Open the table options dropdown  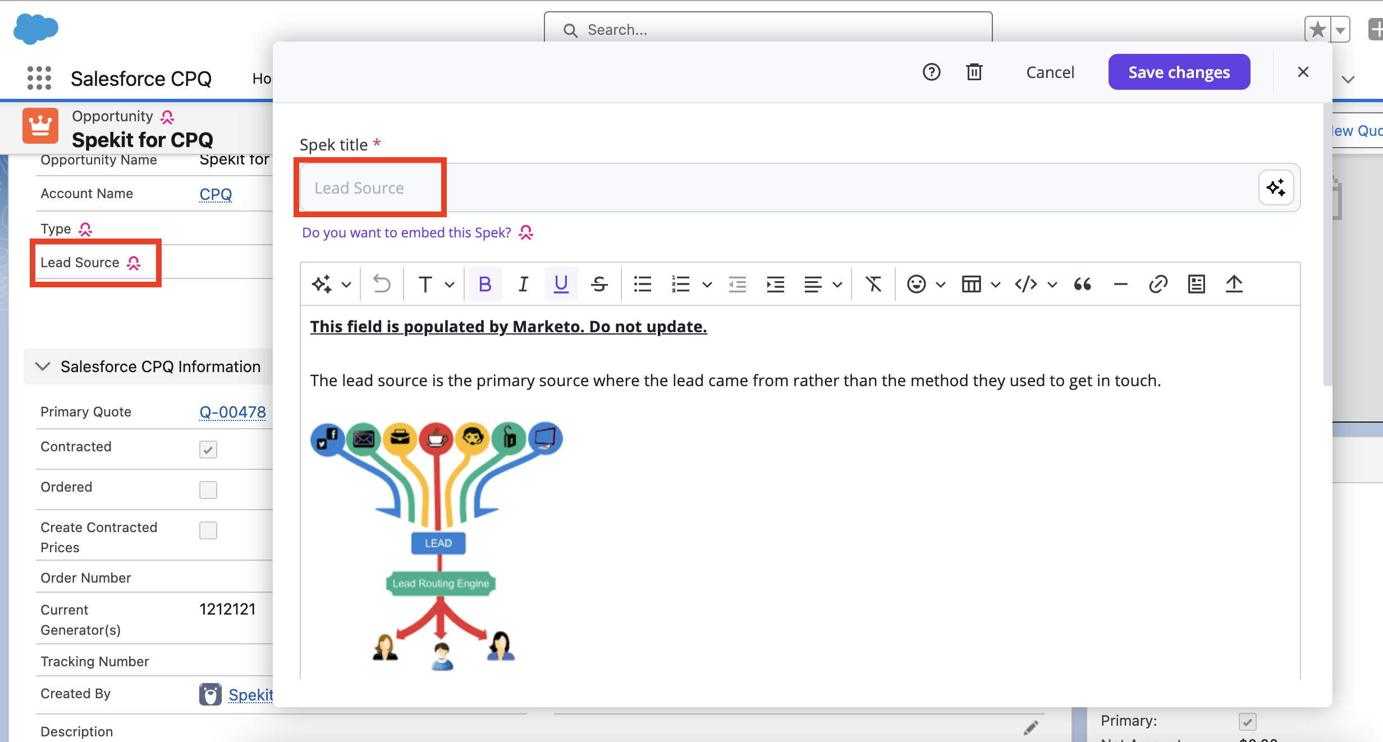tap(996, 285)
